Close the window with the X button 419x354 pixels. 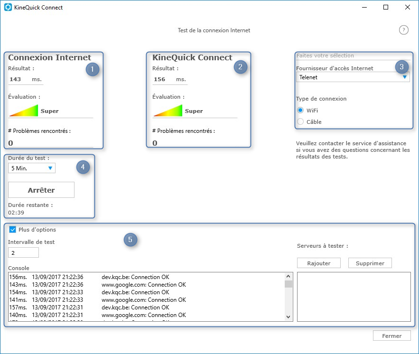coord(407,7)
